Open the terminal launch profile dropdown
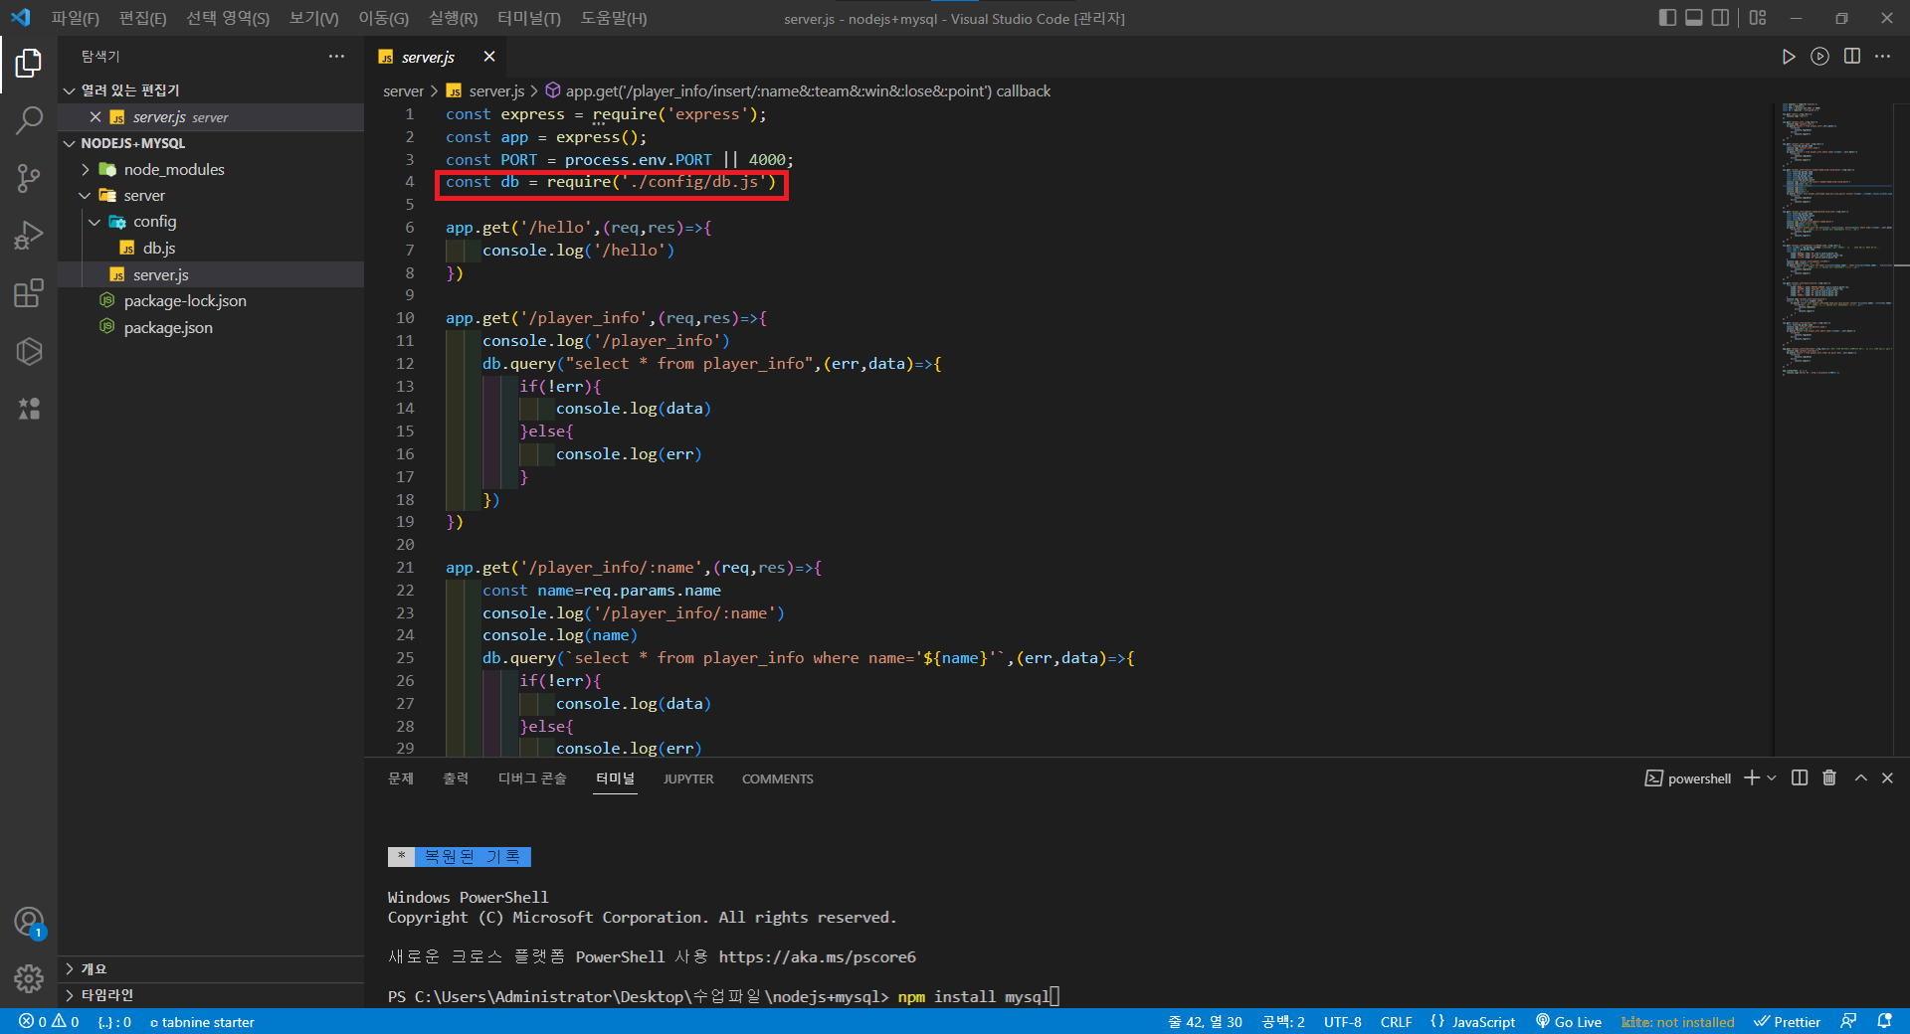 tap(1772, 778)
